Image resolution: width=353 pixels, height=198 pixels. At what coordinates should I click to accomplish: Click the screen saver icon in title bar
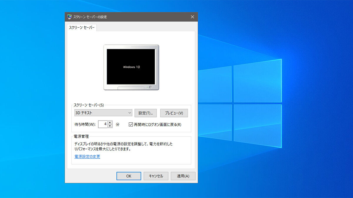[69, 17]
